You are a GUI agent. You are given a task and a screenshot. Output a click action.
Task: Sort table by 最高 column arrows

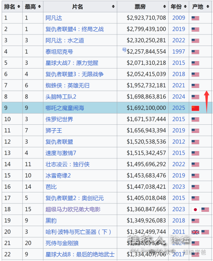(39, 7)
